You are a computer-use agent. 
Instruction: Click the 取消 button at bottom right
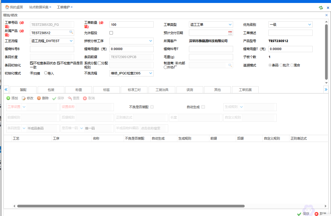tap(320, 214)
